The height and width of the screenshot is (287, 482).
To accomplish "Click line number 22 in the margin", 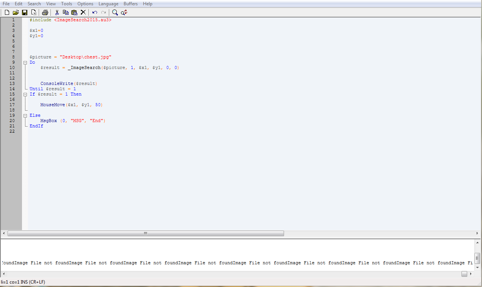I will pyautogui.click(x=12, y=132).
